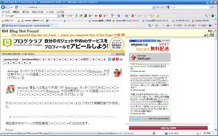
Task: Open the Google Toolbar search box dropdown
Action: coord(59,16)
